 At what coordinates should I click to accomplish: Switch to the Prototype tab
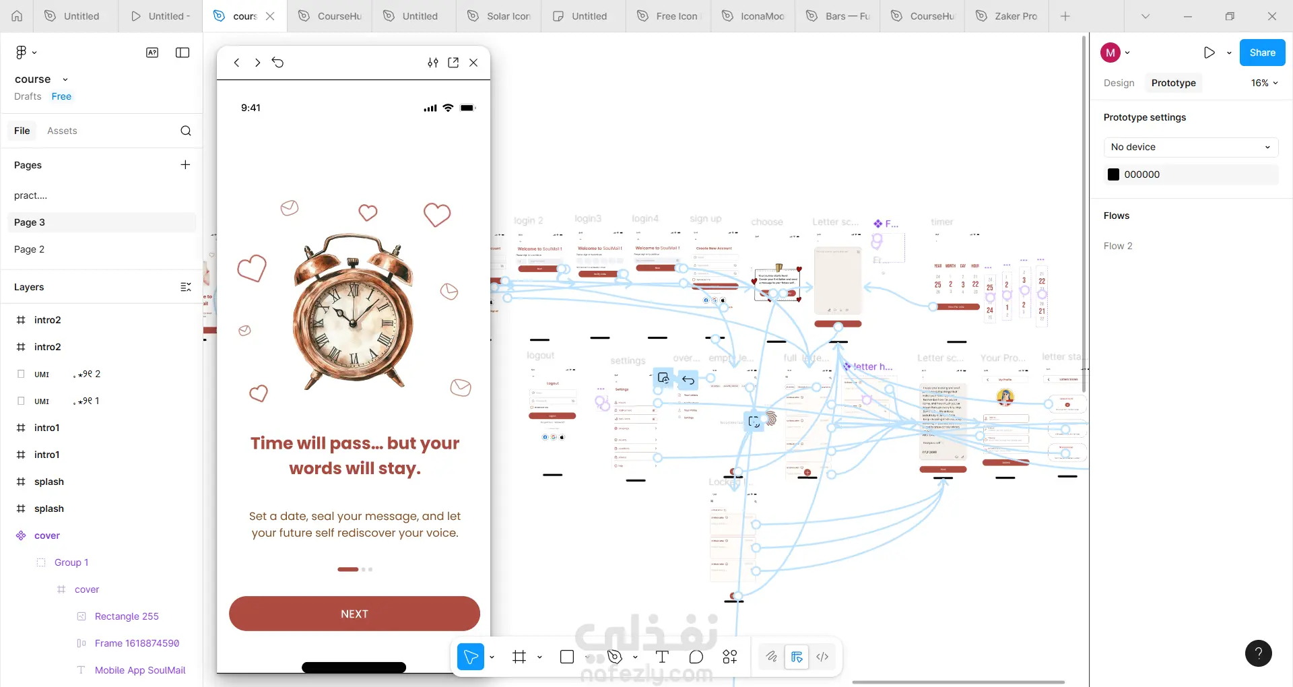tap(1173, 83)
